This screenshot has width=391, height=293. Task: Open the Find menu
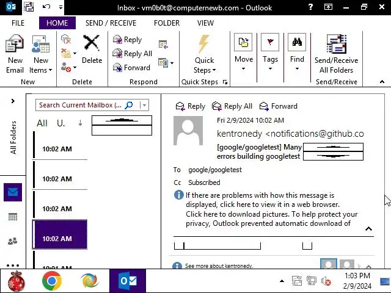[297, 52]
